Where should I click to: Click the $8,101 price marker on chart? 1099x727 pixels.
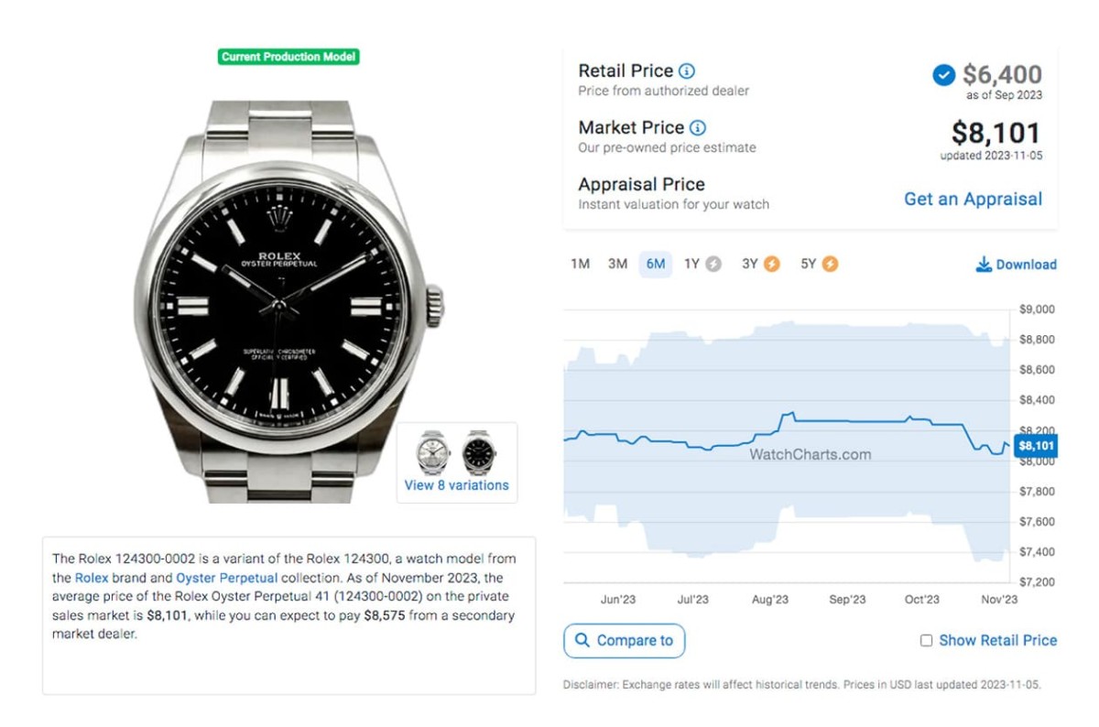tap(1037, 446)
